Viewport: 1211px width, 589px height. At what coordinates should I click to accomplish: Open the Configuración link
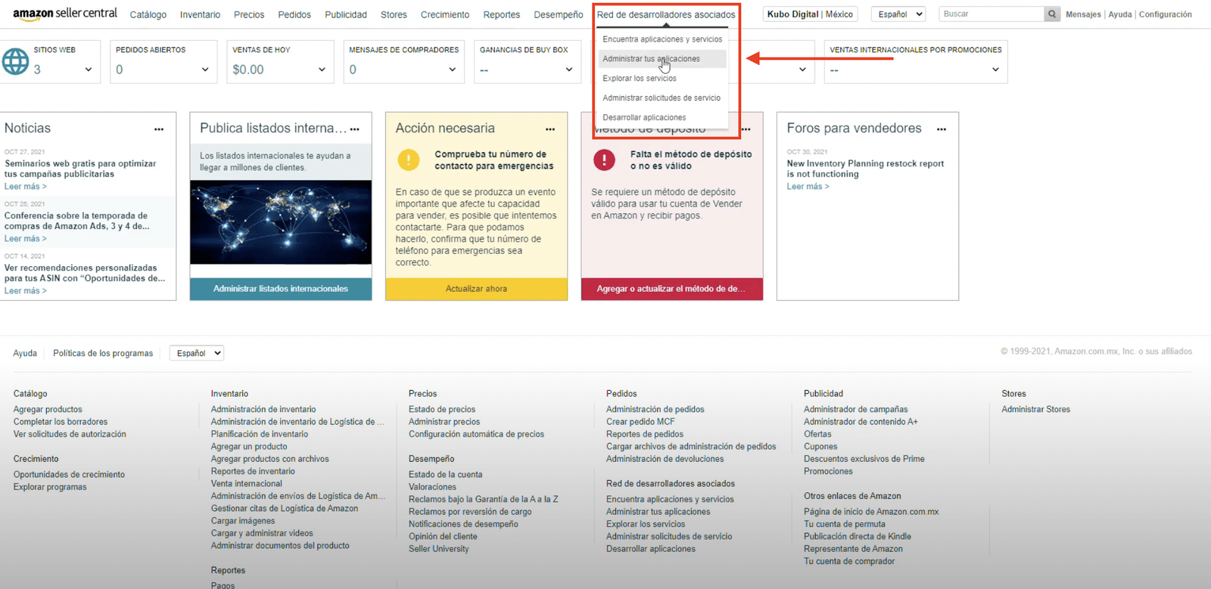coord(1165,14)
